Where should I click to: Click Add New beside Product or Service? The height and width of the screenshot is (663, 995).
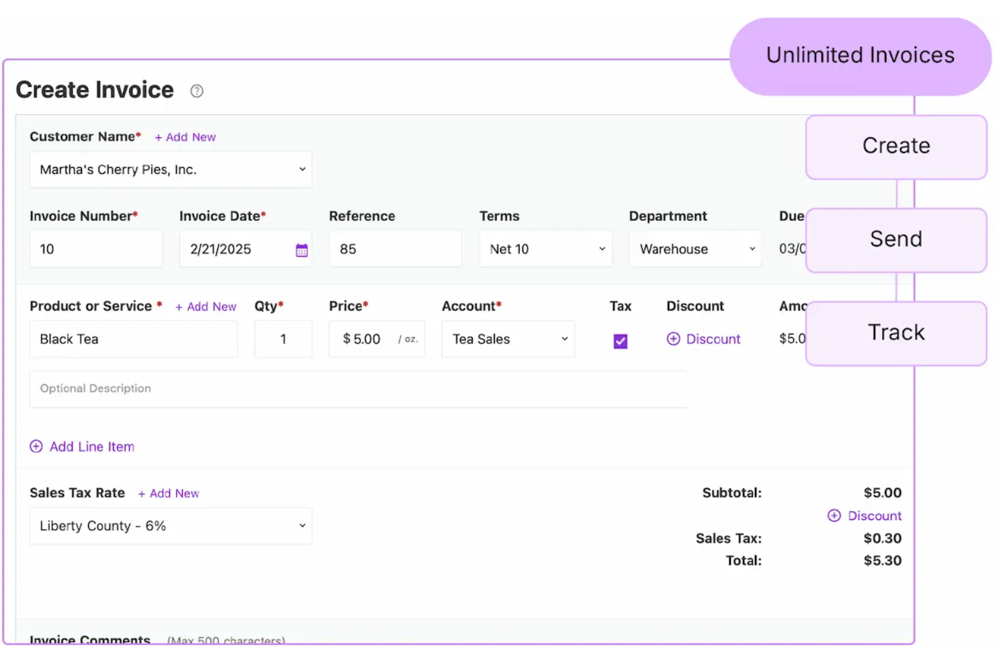206,306
